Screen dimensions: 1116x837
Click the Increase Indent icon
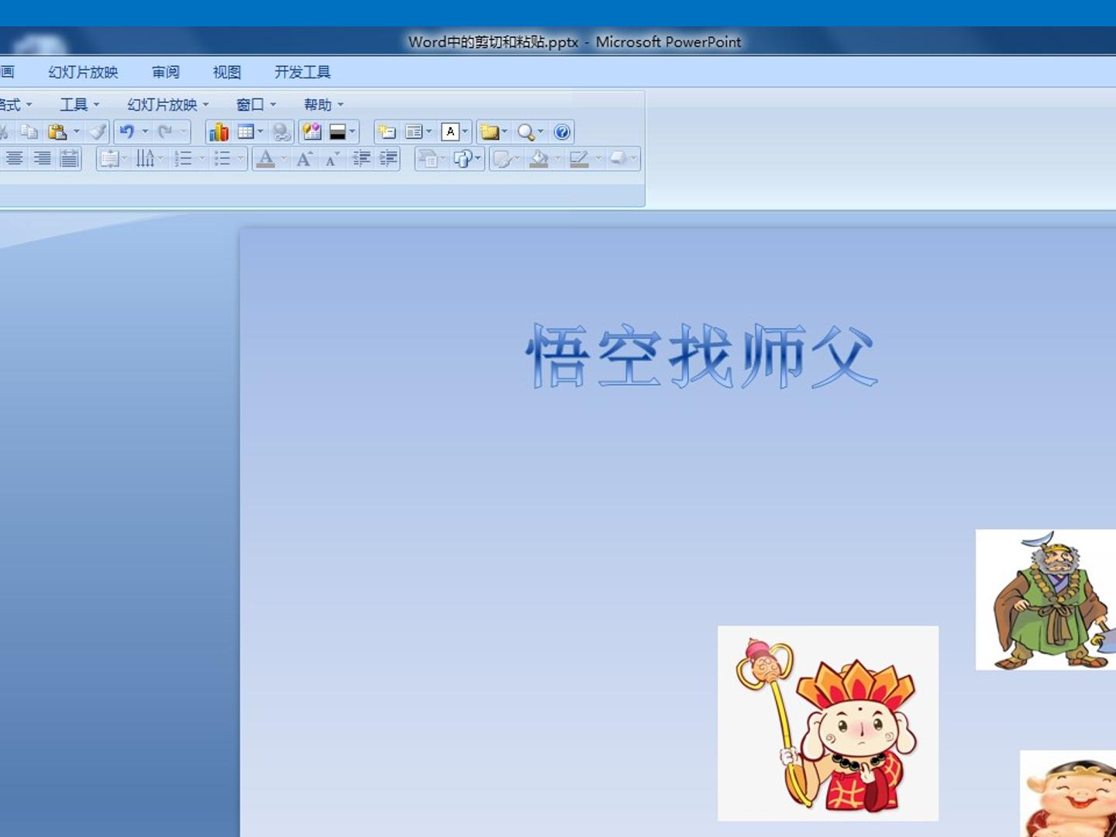click(x=388, y=159)
